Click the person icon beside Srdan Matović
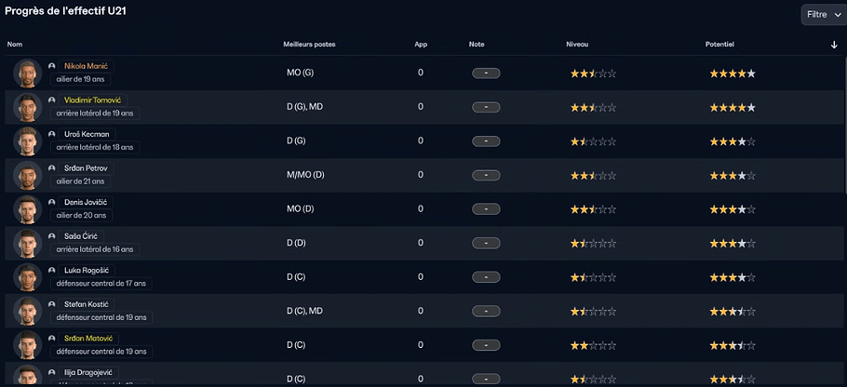The image size is (847, 387). 52,338
